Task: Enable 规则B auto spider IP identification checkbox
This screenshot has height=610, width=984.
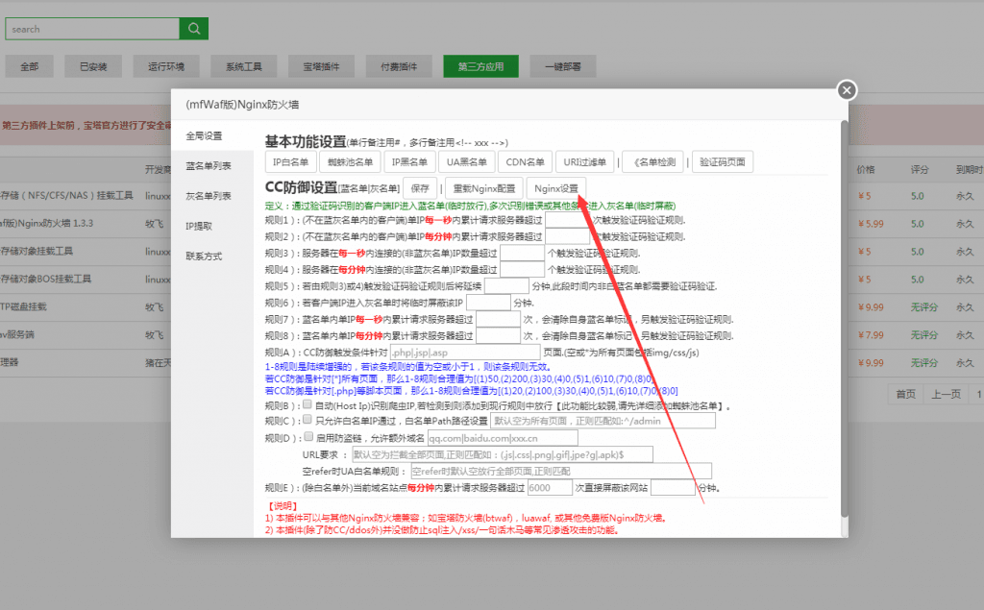Action: pyautogui.click(x=307, y=405)
